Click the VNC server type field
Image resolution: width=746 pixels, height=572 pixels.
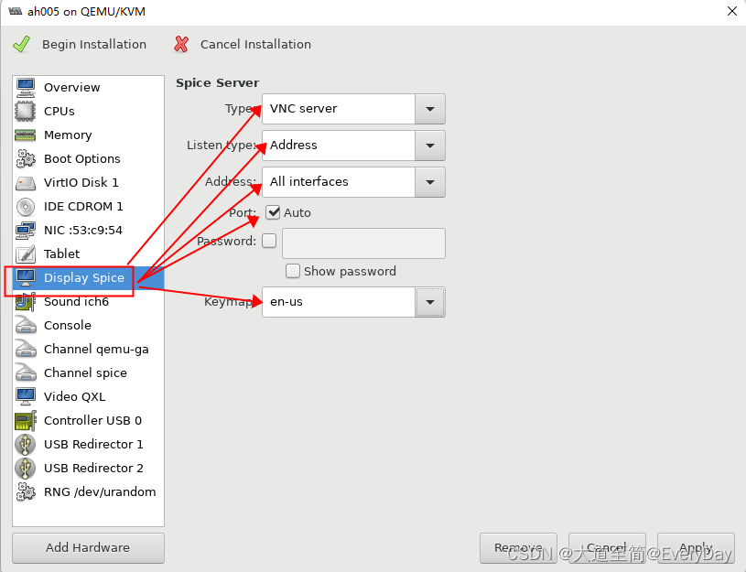(x=339, y=109)
